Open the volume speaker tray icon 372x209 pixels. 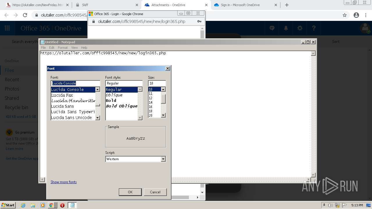point(330,205)
